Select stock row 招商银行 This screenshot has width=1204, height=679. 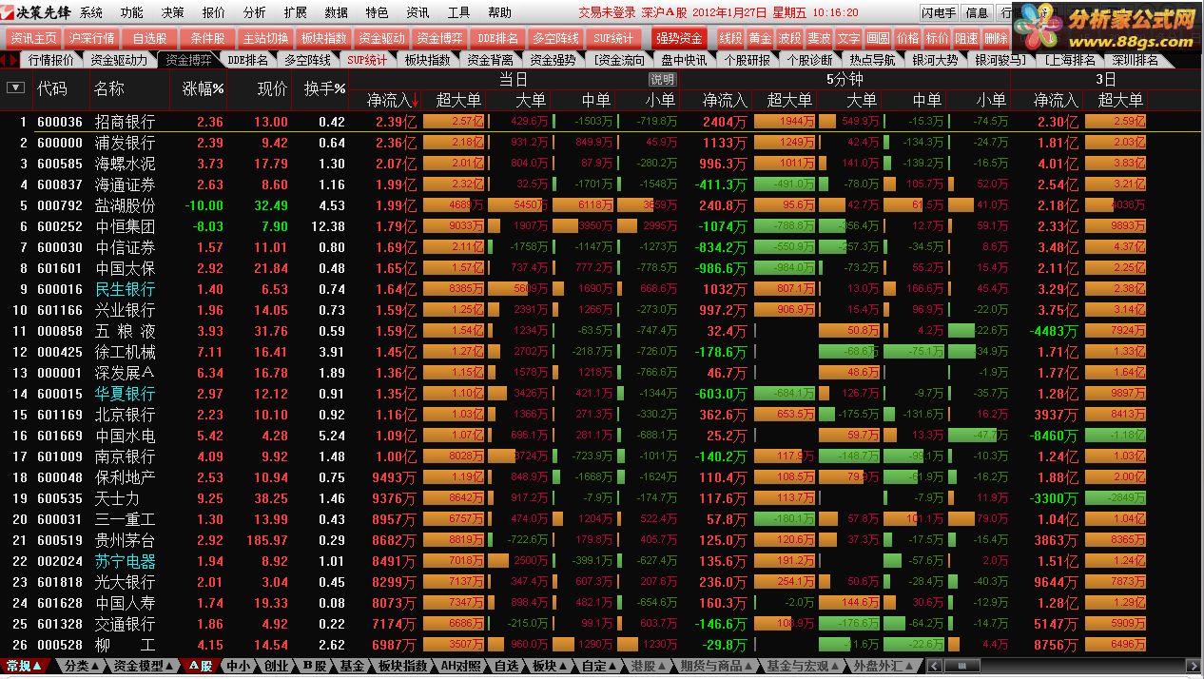[x=602, y=122]
